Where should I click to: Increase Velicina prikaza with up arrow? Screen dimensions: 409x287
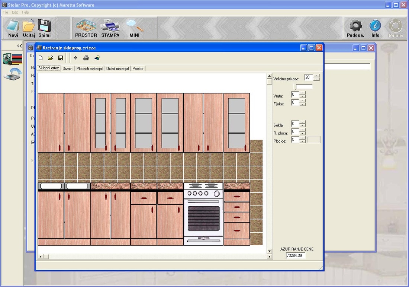316,76
